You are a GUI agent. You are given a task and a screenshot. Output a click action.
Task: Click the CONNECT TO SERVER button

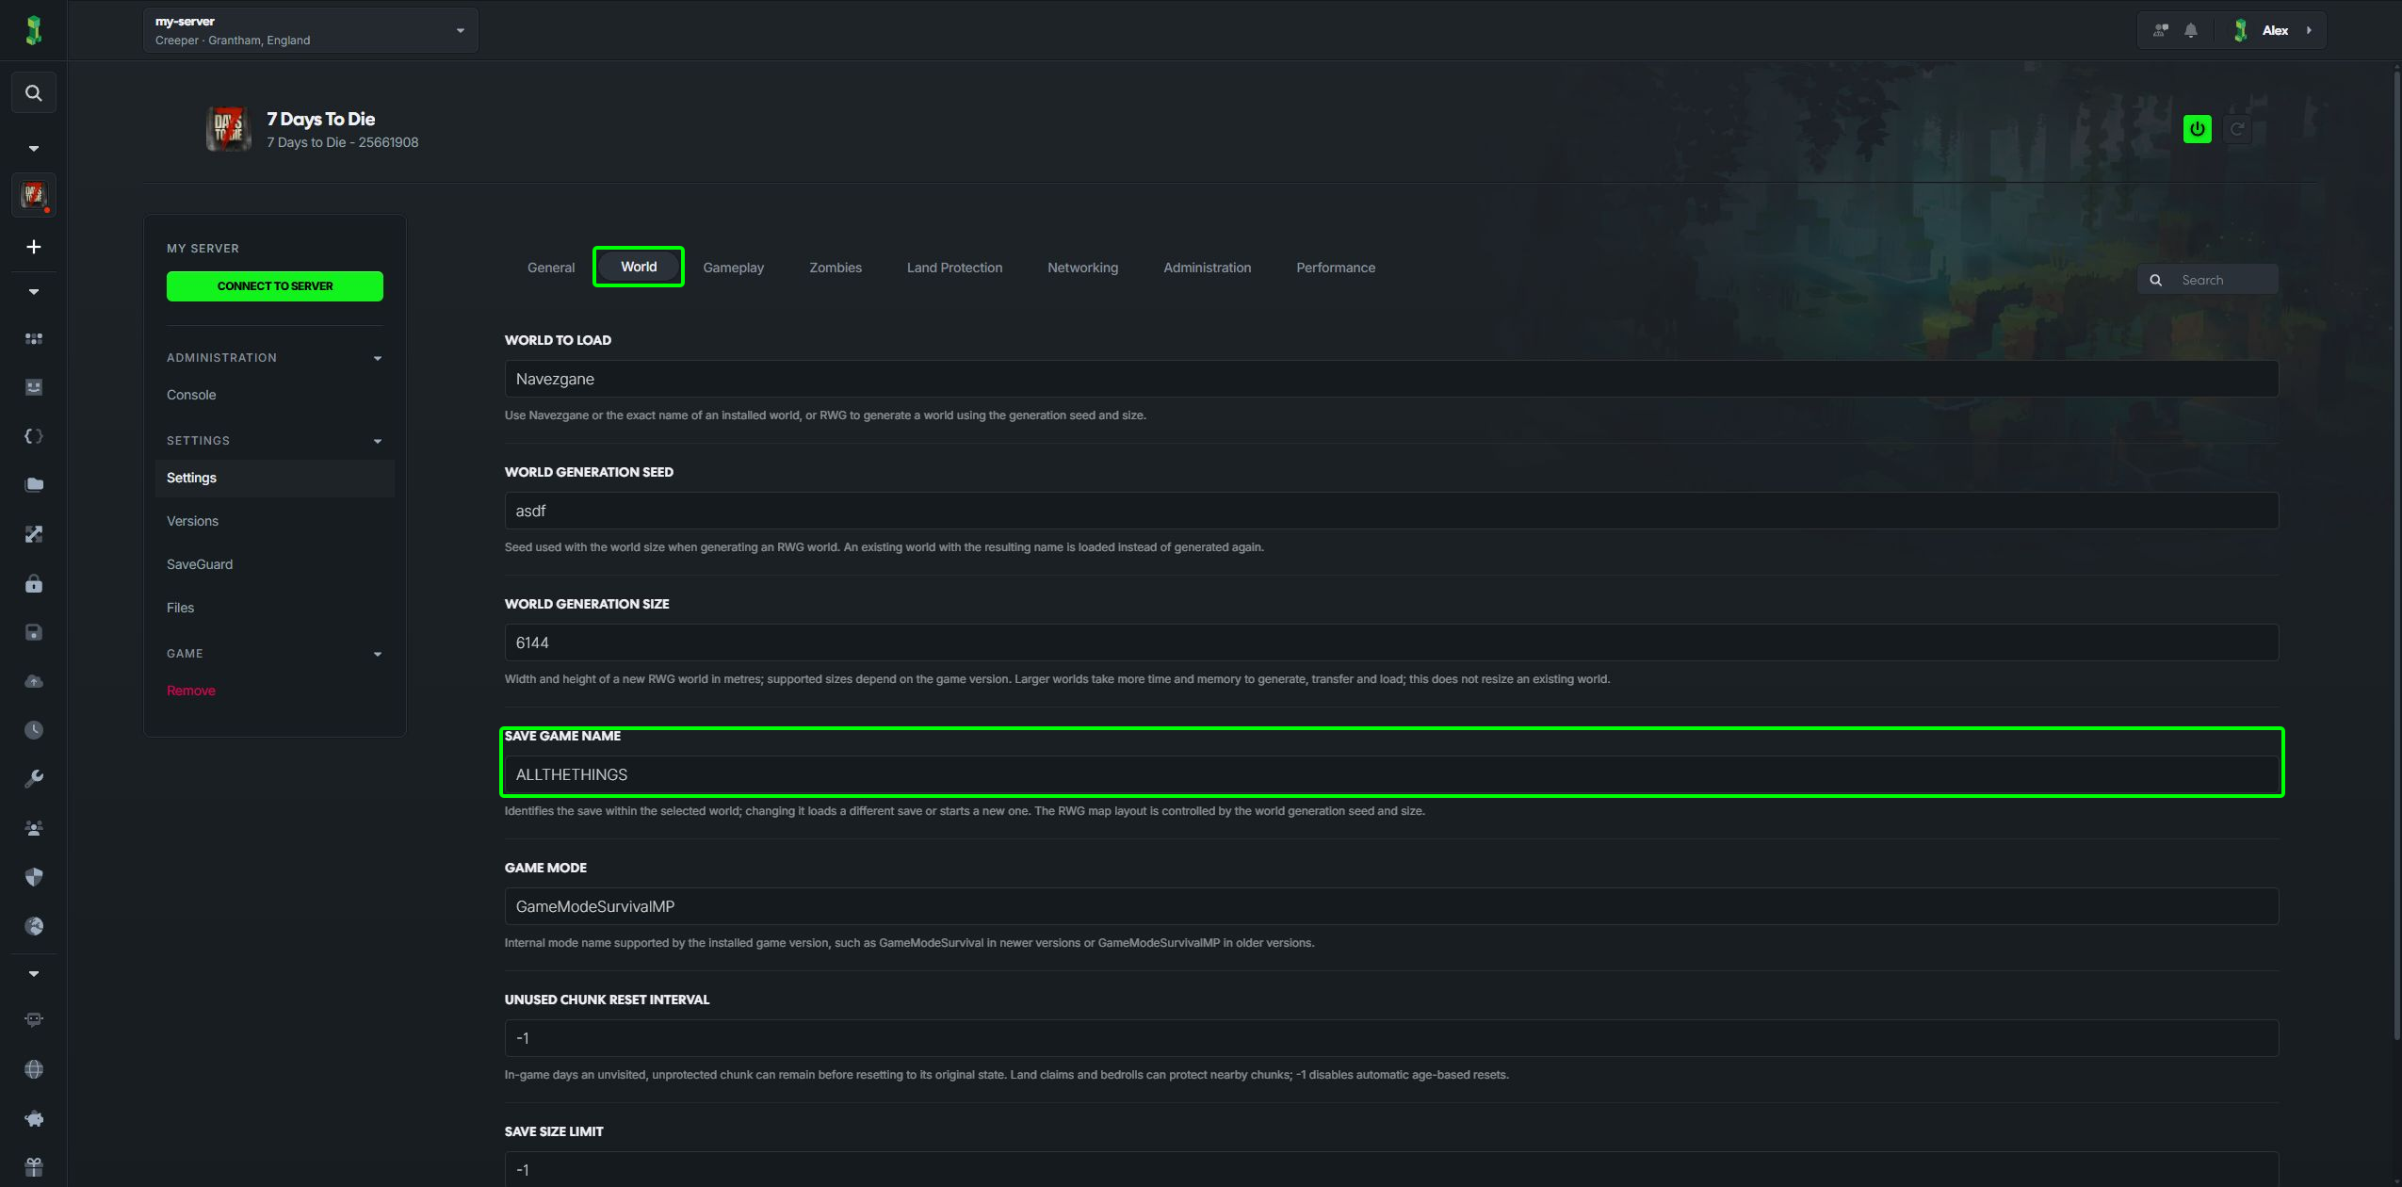275,286
